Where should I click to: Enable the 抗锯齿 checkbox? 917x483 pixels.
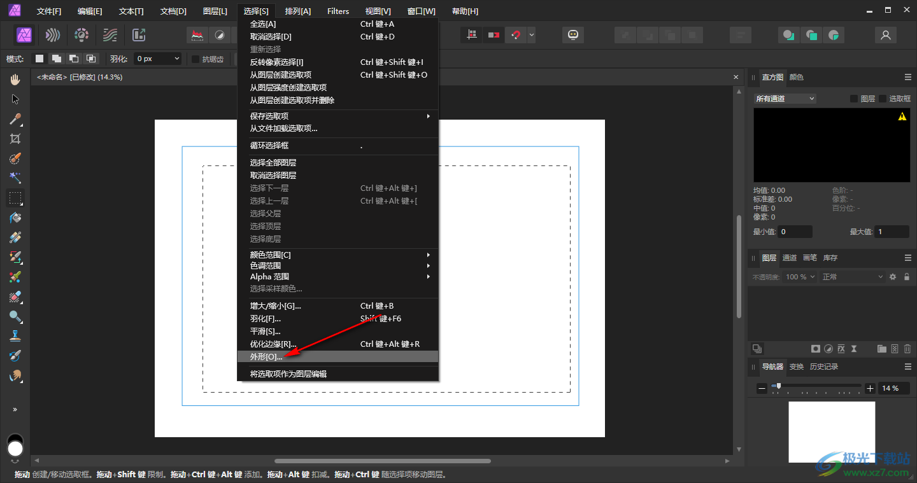point(195,59)
